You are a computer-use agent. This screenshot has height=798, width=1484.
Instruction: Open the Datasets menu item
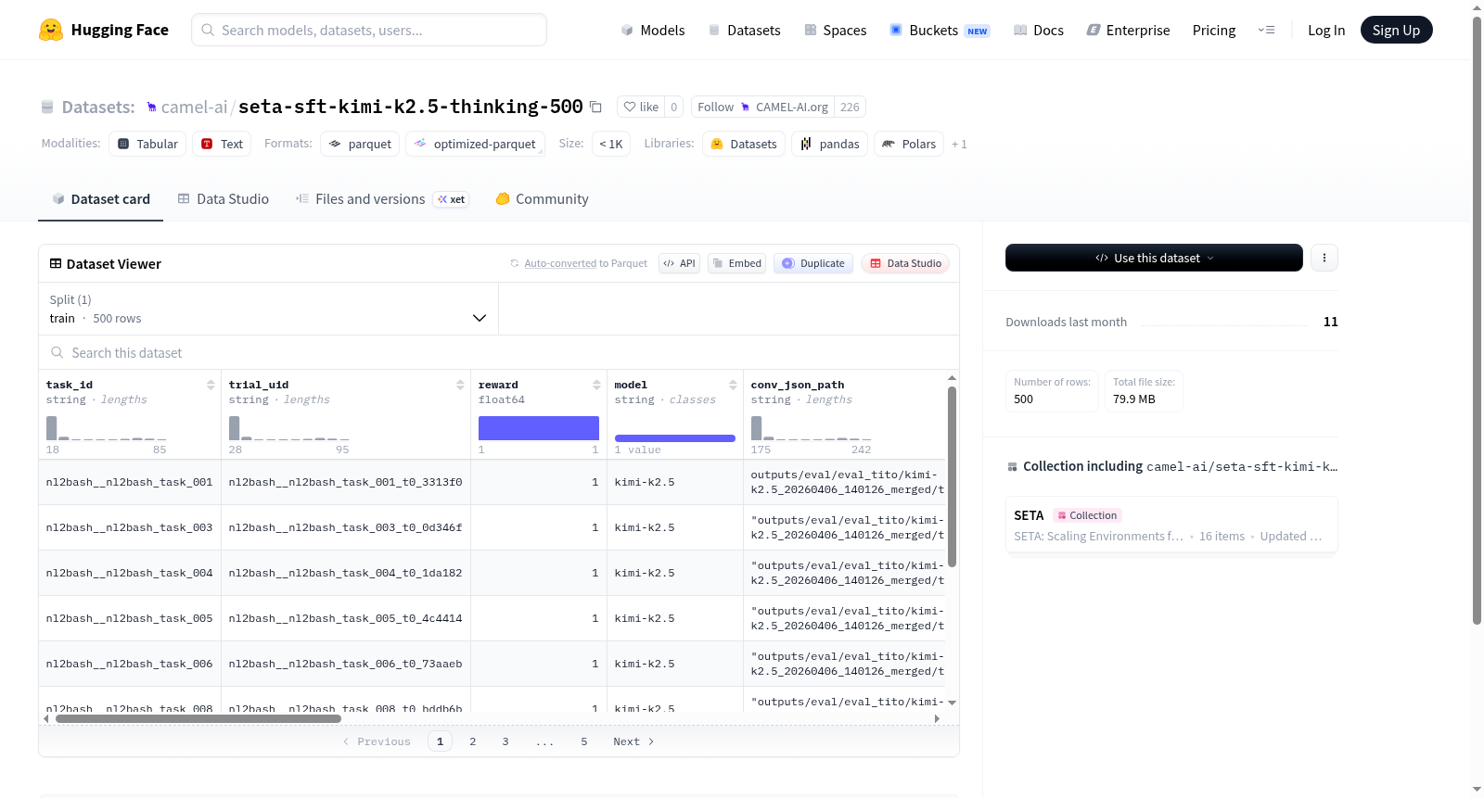[x=745, y=30]
